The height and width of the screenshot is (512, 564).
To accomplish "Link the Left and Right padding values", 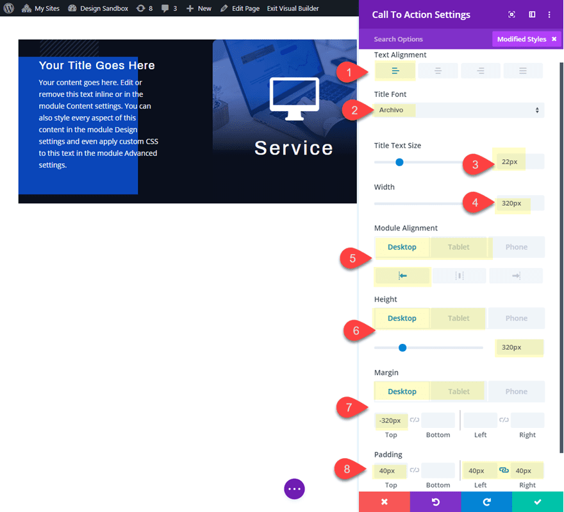I will [x=504, y=470].
